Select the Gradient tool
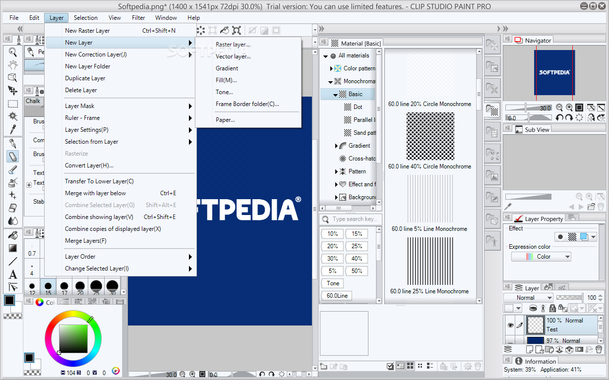This screenshot has width=609, height=380. [x=13, y=248]
